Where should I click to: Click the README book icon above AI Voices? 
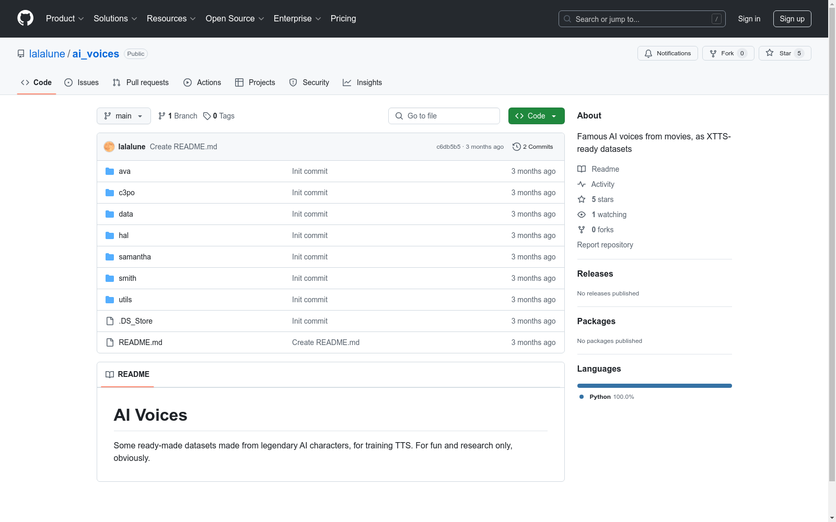[110, 374]
